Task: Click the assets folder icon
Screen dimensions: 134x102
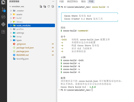Action: point(14,14)
